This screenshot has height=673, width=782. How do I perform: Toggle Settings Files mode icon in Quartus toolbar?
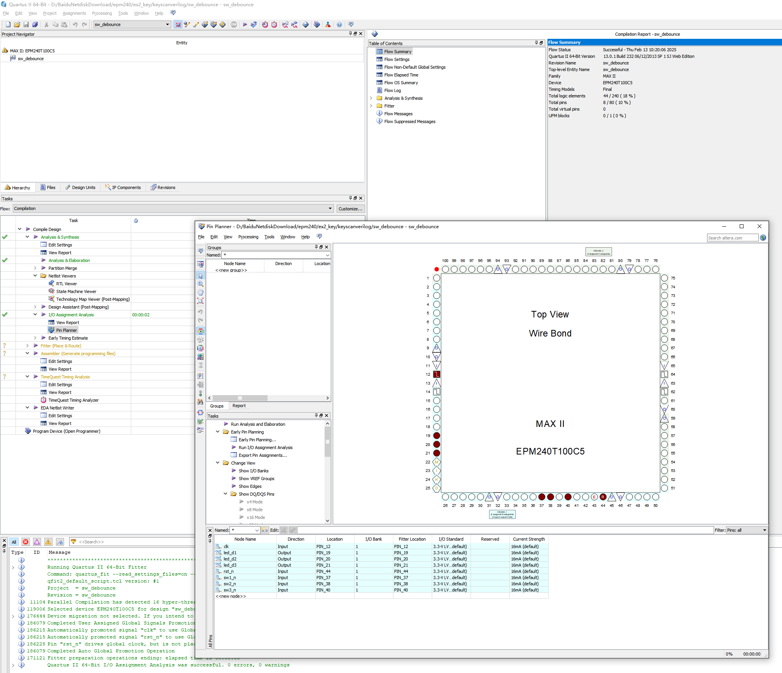(x=178, y=24)
